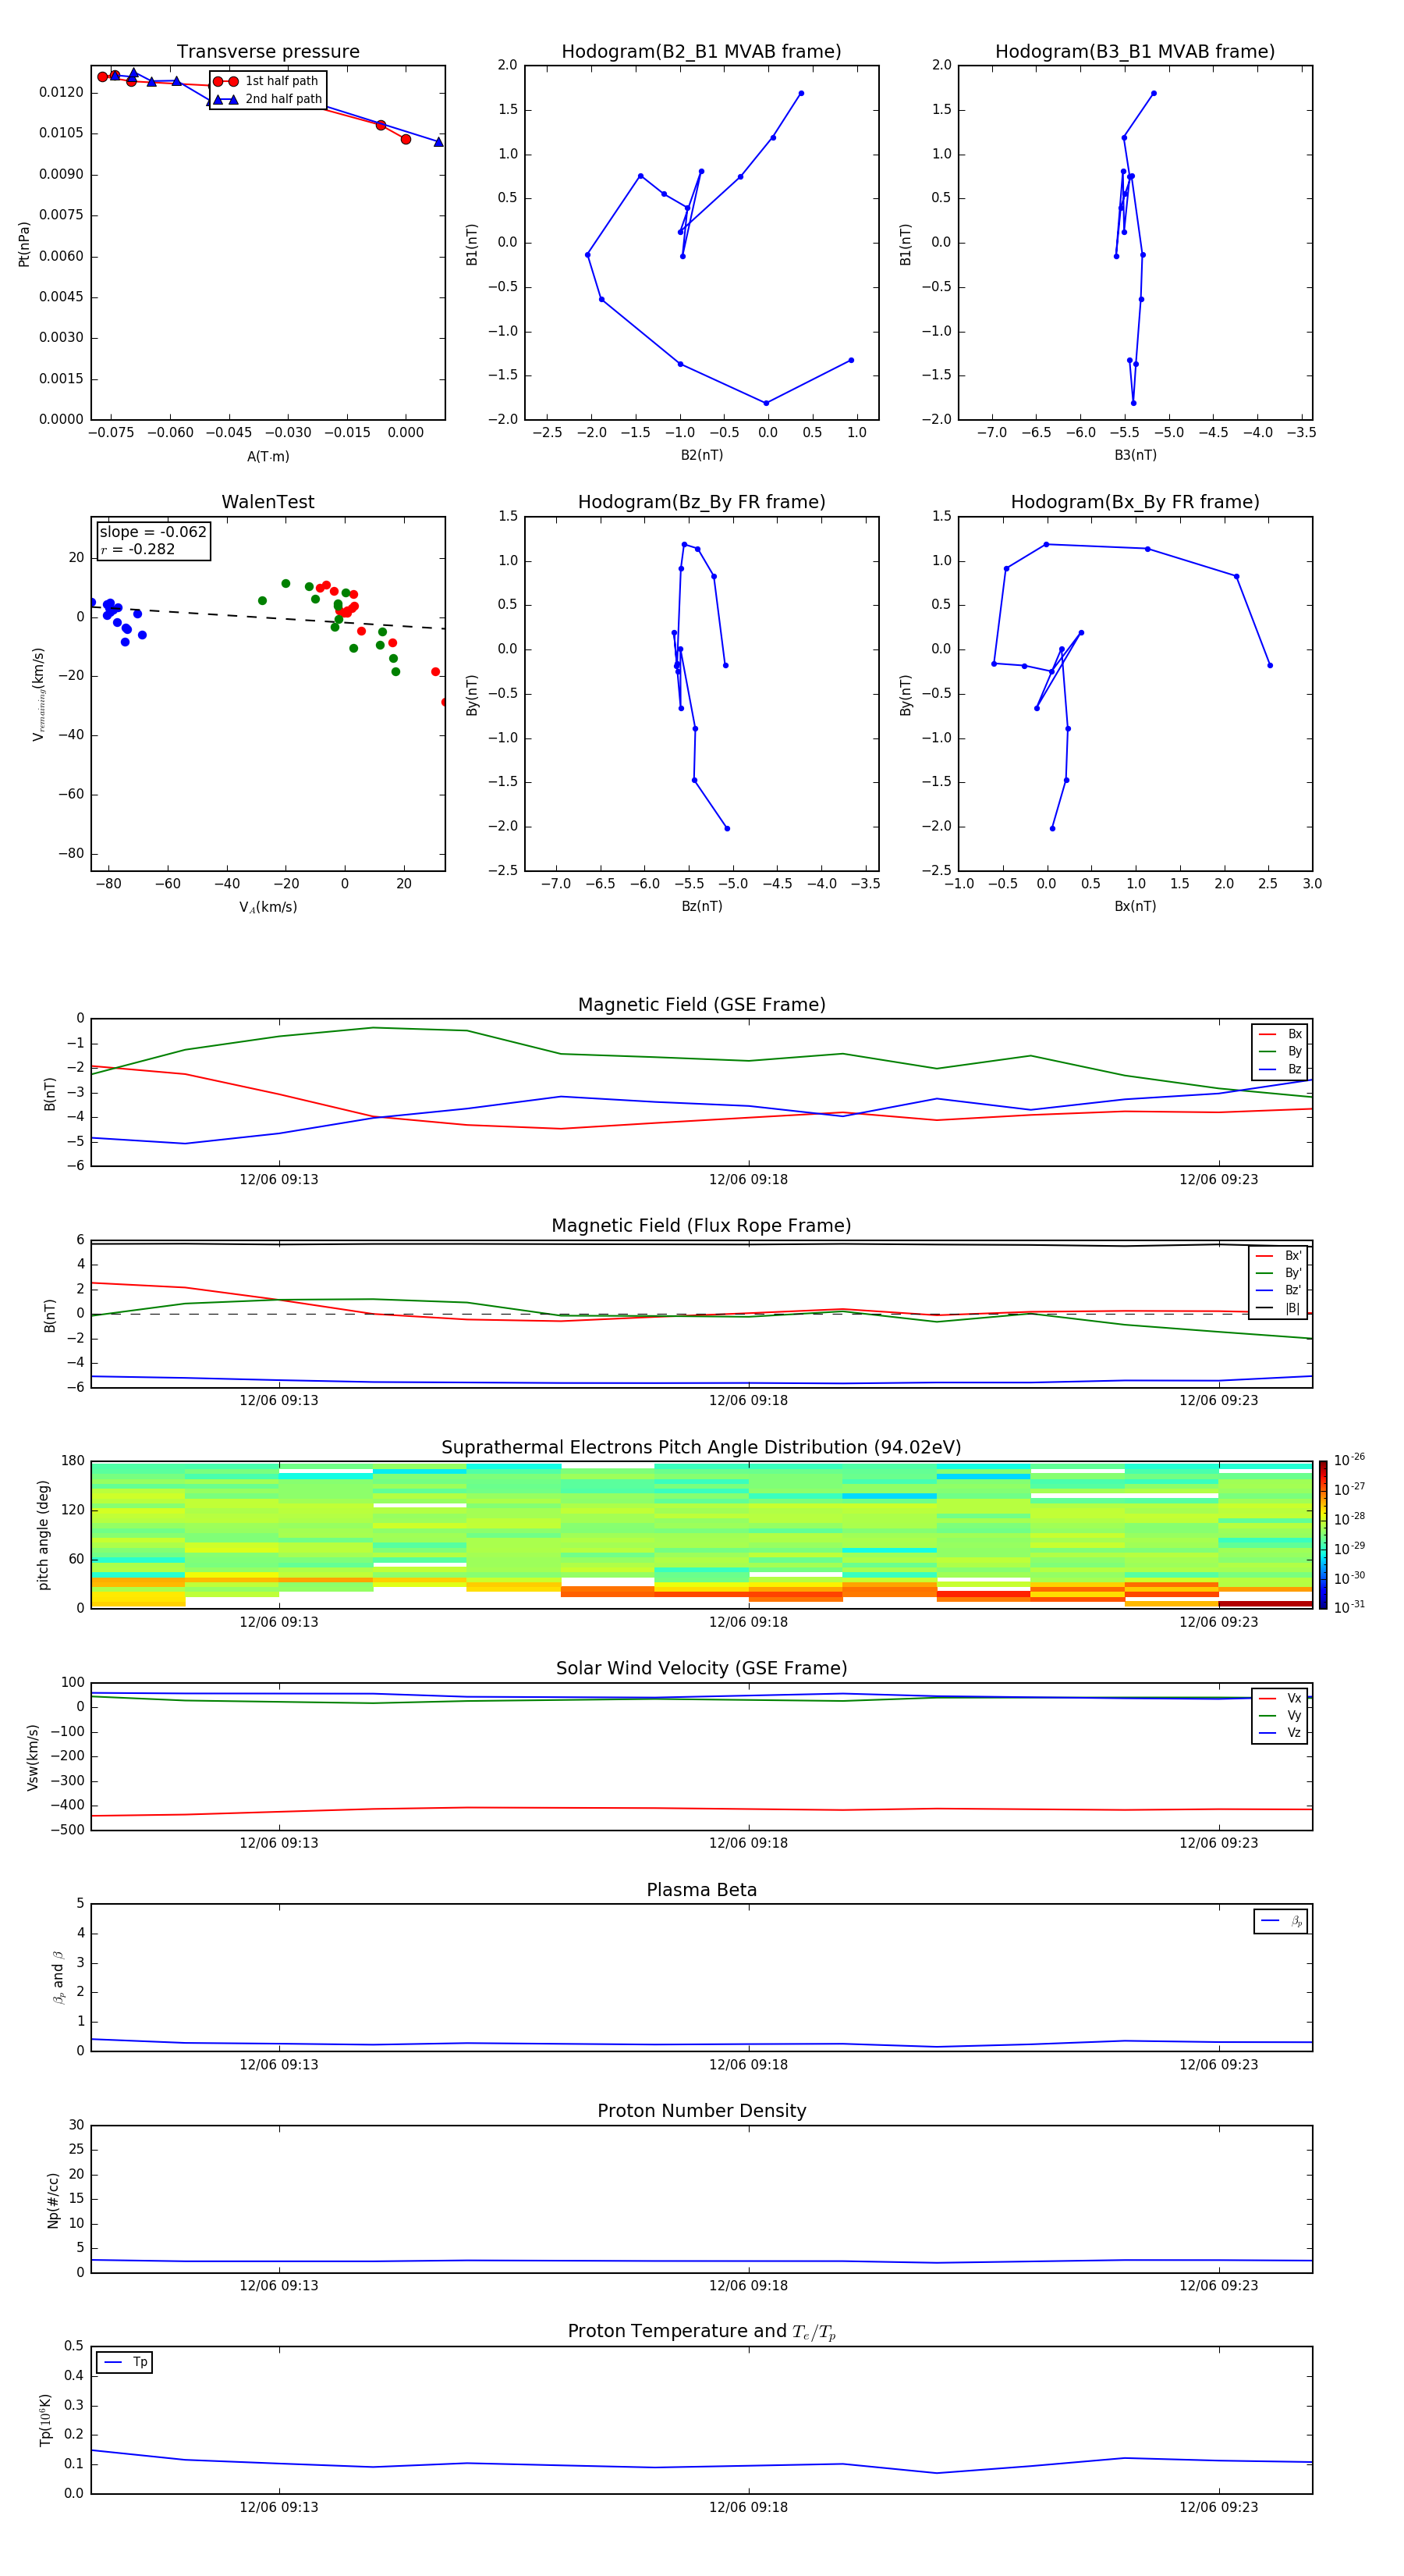This screenshot has width=1404, height=2576.
Task: Select the Vx entry in velocity legend
Action: [1280, 1698]
